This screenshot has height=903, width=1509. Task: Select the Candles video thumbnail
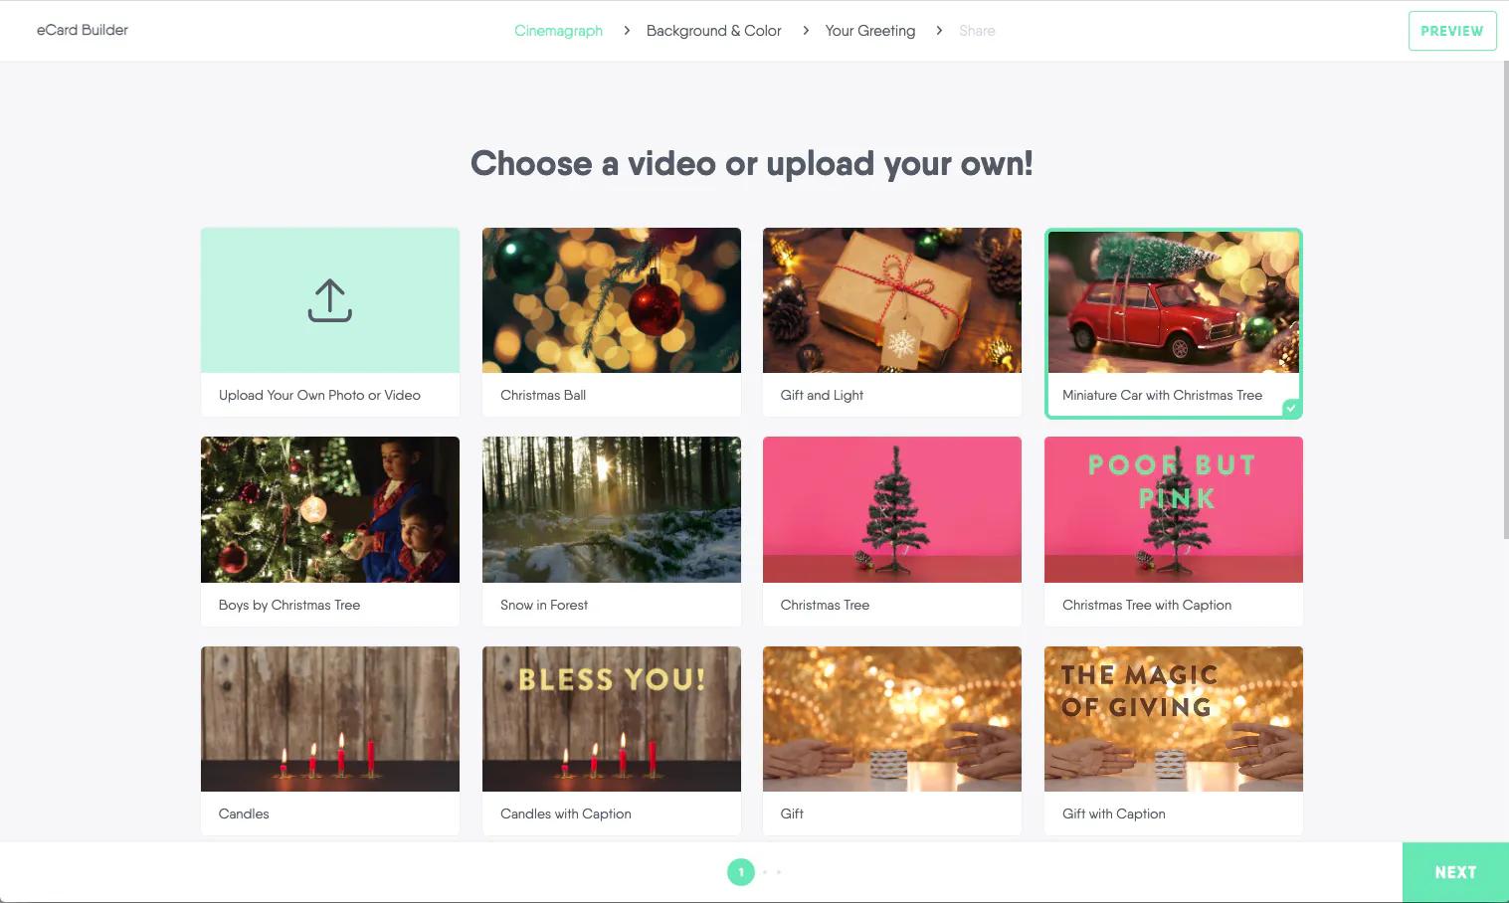click(x=330, y=719)
